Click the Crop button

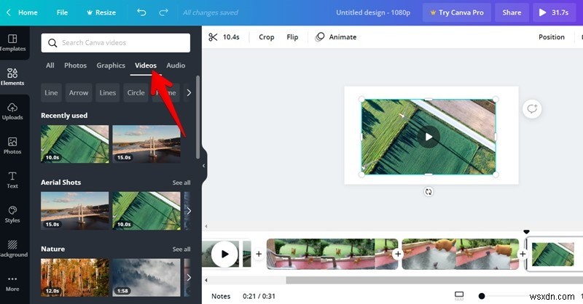pos(266,37)
